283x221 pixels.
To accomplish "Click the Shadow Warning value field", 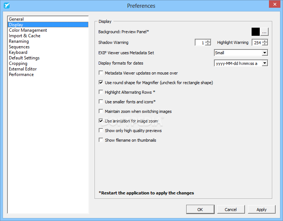I will 200,43.
